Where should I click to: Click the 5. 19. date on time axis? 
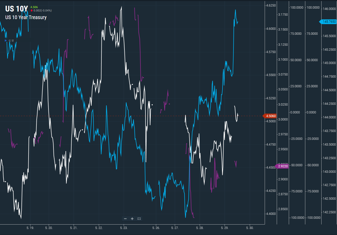(x=30, y=228)
